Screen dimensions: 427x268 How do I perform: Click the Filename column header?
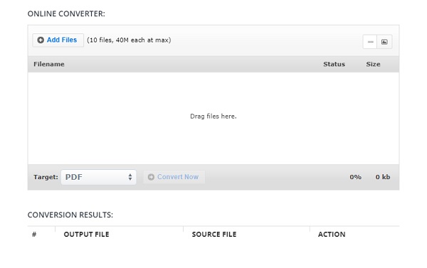(x=49, y=64)
